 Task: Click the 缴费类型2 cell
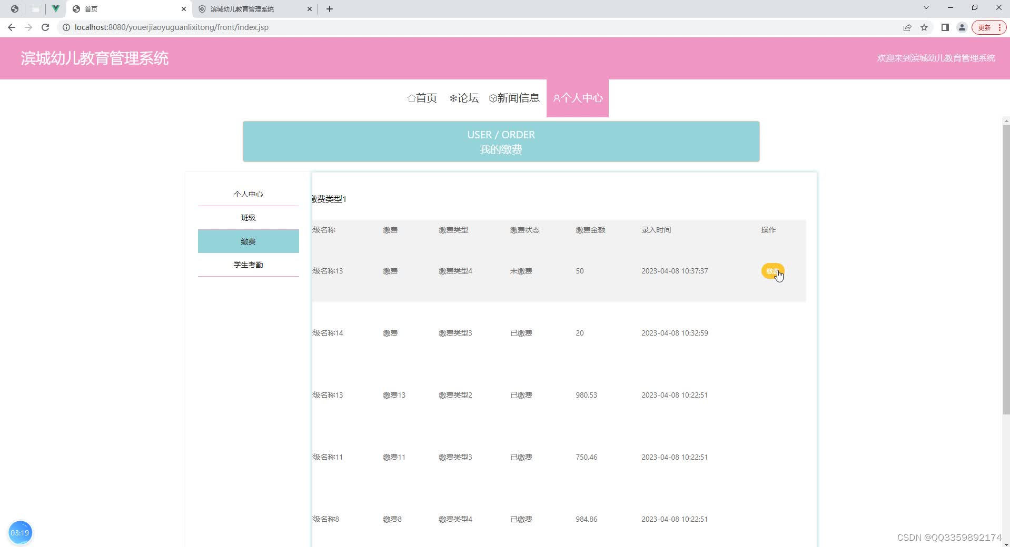(x=456, y=395)
